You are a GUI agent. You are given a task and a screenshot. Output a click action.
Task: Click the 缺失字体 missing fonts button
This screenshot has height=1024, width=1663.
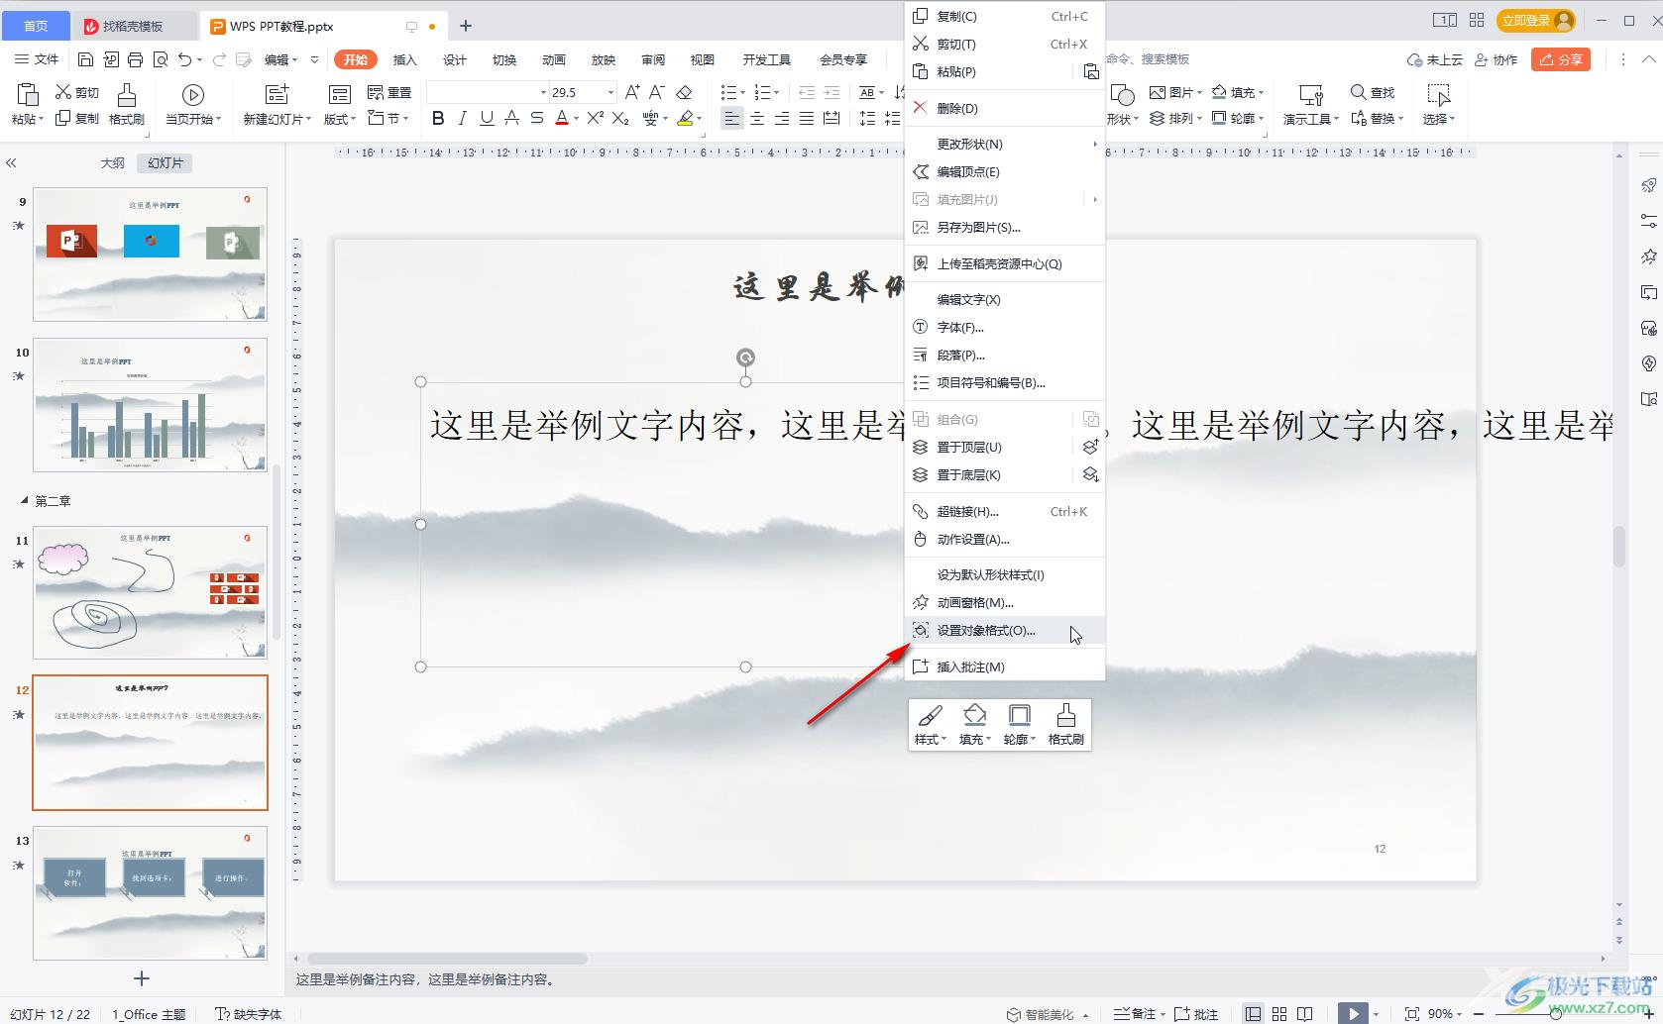[x=249, y=1014]
